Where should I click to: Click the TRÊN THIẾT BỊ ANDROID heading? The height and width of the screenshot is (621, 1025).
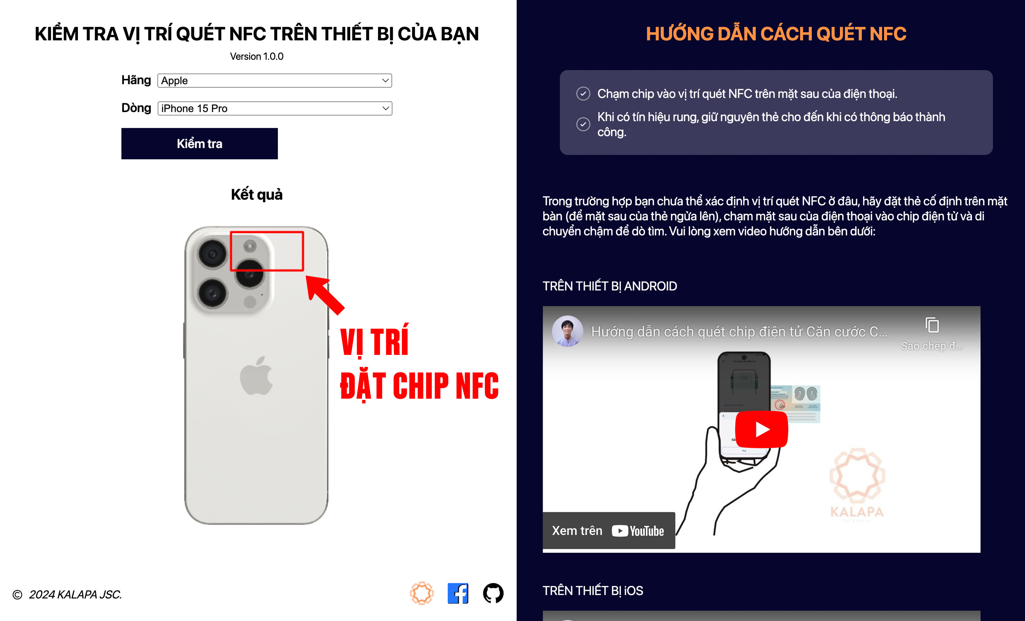tap(609, 286)
